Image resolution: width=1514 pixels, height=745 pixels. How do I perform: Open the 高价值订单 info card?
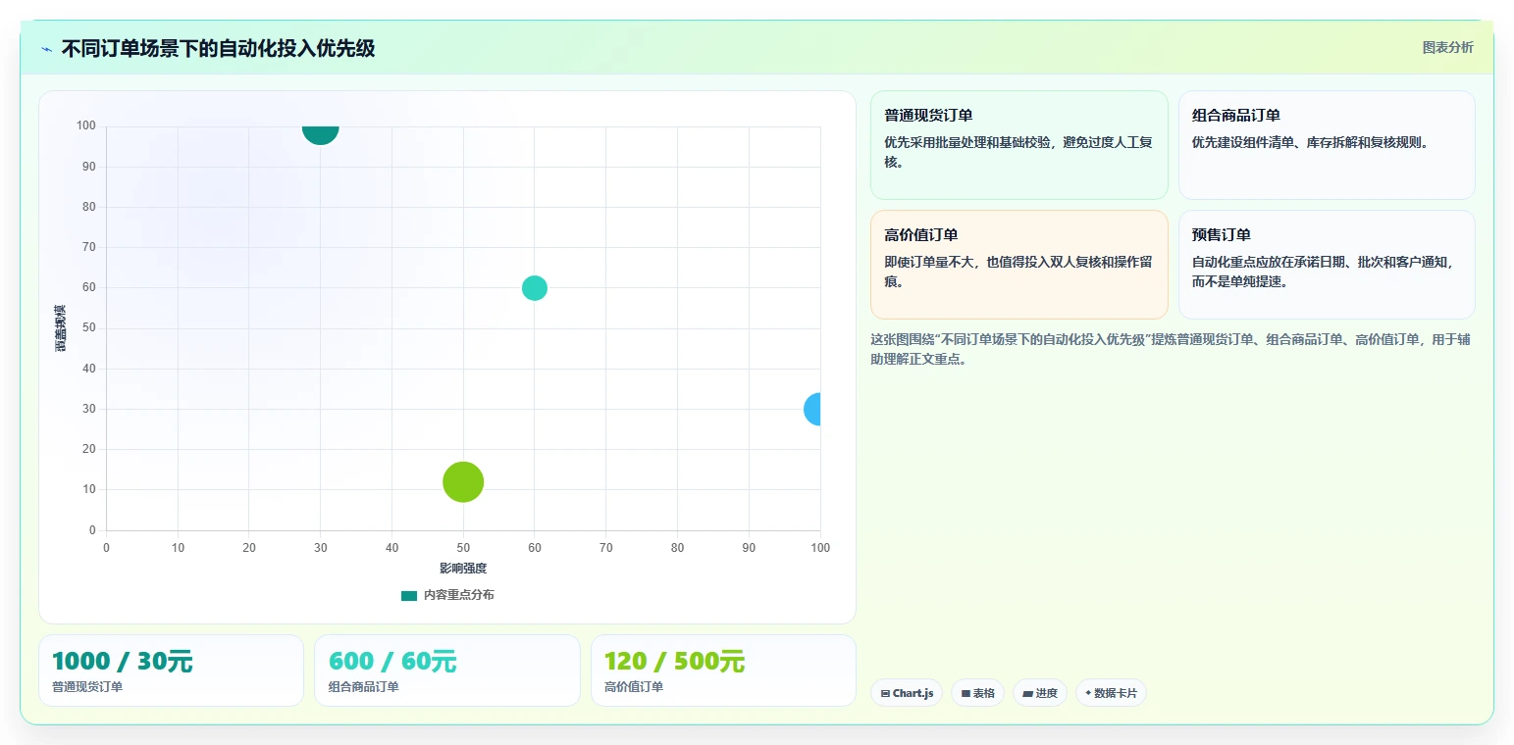(1018, 265)
